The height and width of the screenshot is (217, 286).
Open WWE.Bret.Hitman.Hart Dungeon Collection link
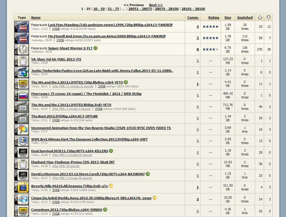89,139
